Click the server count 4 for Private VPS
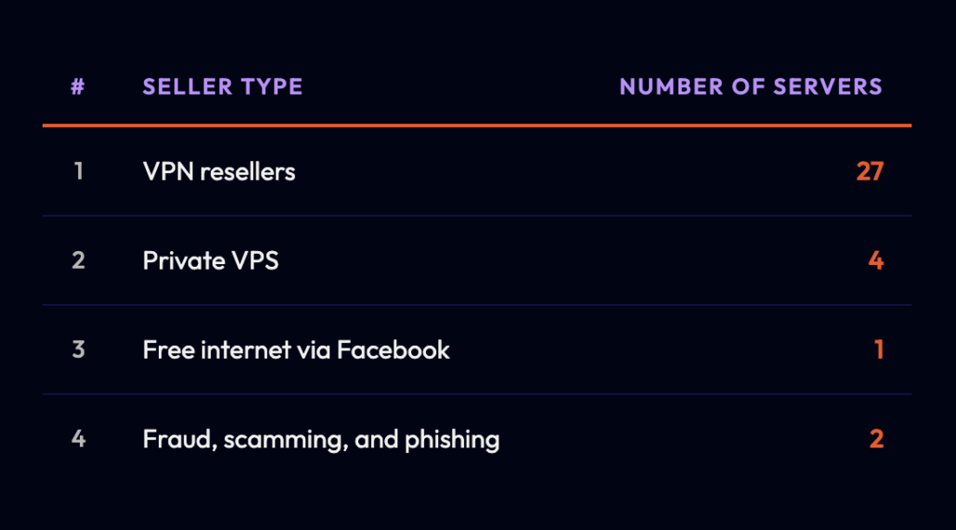 click(x=875, y=260)
